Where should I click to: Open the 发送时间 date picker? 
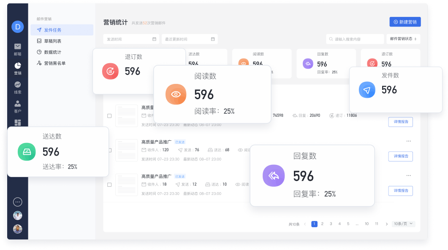(x=131, y=39)
